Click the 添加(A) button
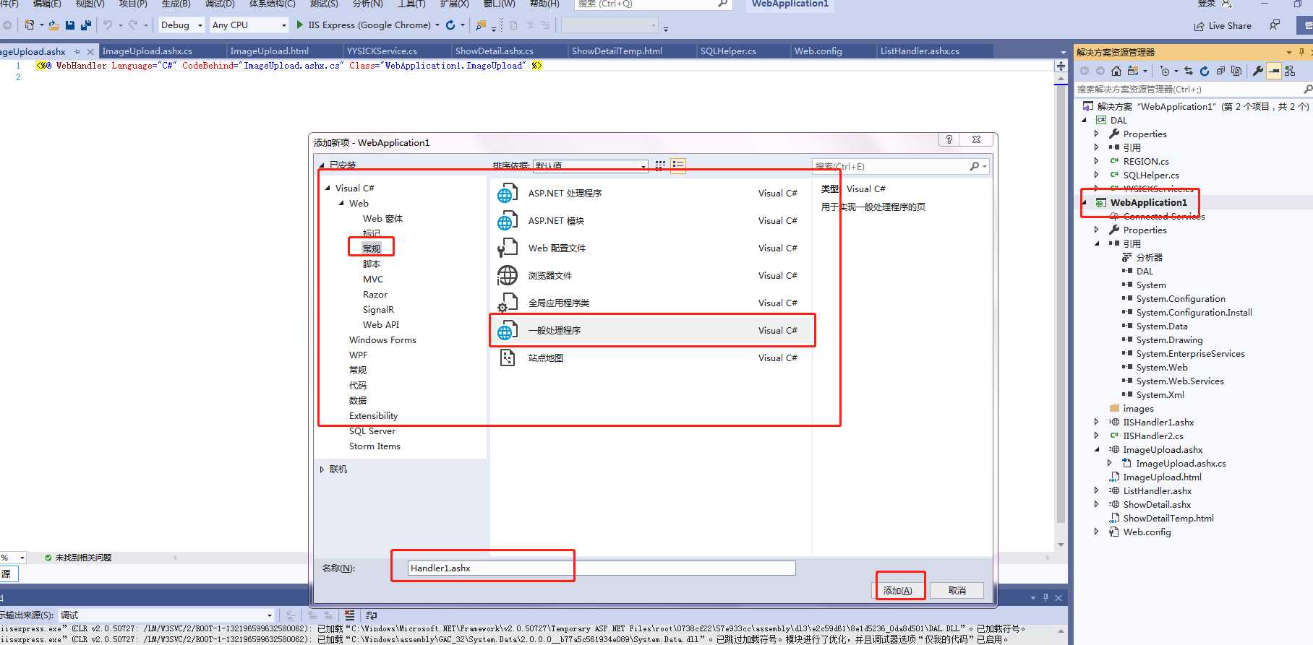The height and width of the screenshot is (645, 1313). coord(898,590)
